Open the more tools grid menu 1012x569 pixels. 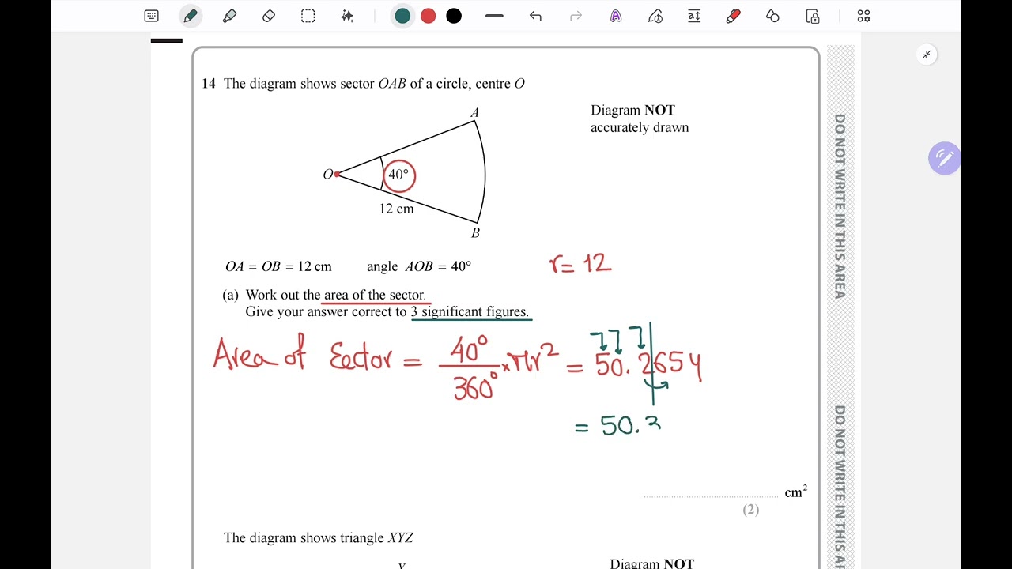tap(863, 16)
